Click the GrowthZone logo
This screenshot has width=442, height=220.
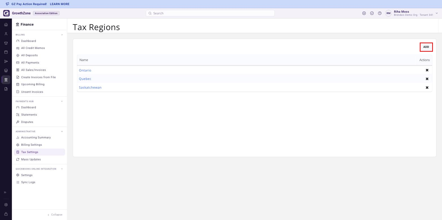[x=6, y=13]
